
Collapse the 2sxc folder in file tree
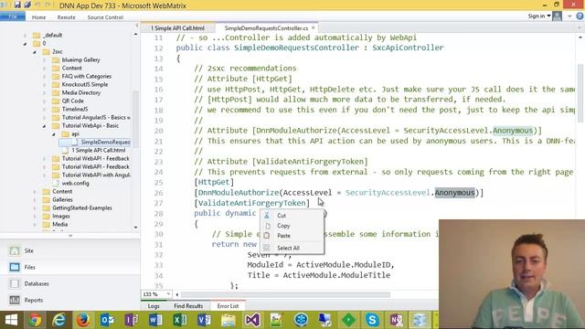coord(35,52)
